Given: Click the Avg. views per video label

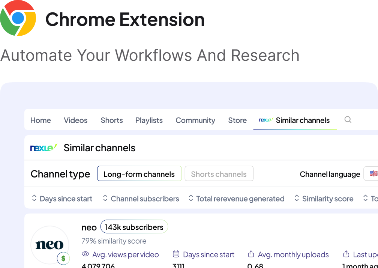Looking at the screenshot, I should pos(126,254).
